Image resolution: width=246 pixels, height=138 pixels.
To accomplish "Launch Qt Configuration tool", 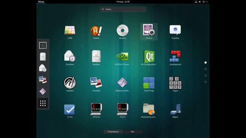I will pyautogui.click(x=149, y=58).
